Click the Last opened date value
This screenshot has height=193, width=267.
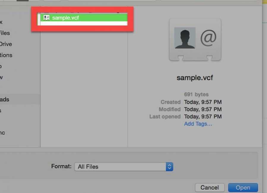click(x=203, y=116)
